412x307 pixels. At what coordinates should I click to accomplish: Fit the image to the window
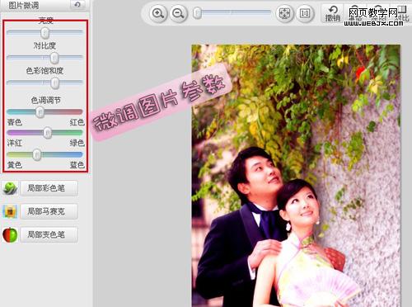(284, 13)
